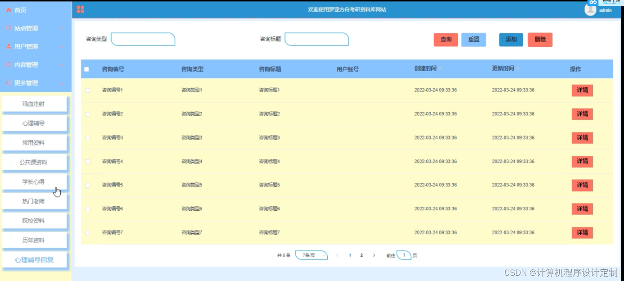Expand the 站点管理 chevron

tap(62, 29)
